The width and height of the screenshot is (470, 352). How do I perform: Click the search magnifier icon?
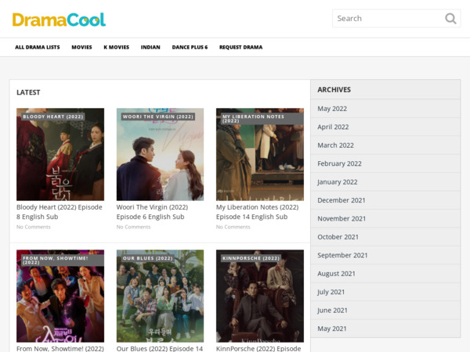(450, 19)
